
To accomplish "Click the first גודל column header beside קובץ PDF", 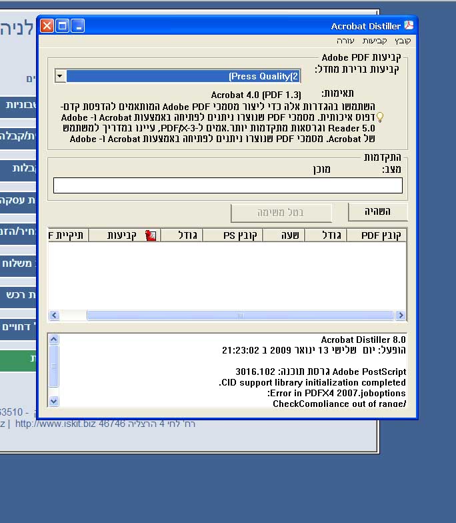I will point(325,235).
